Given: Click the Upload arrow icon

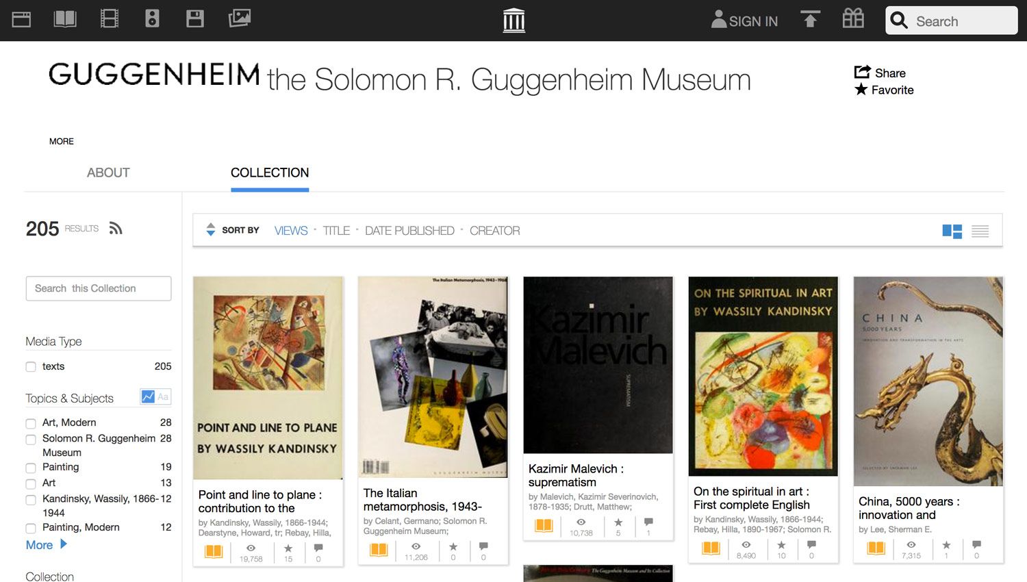Looking at the screenshot, I should click(810, 19).
